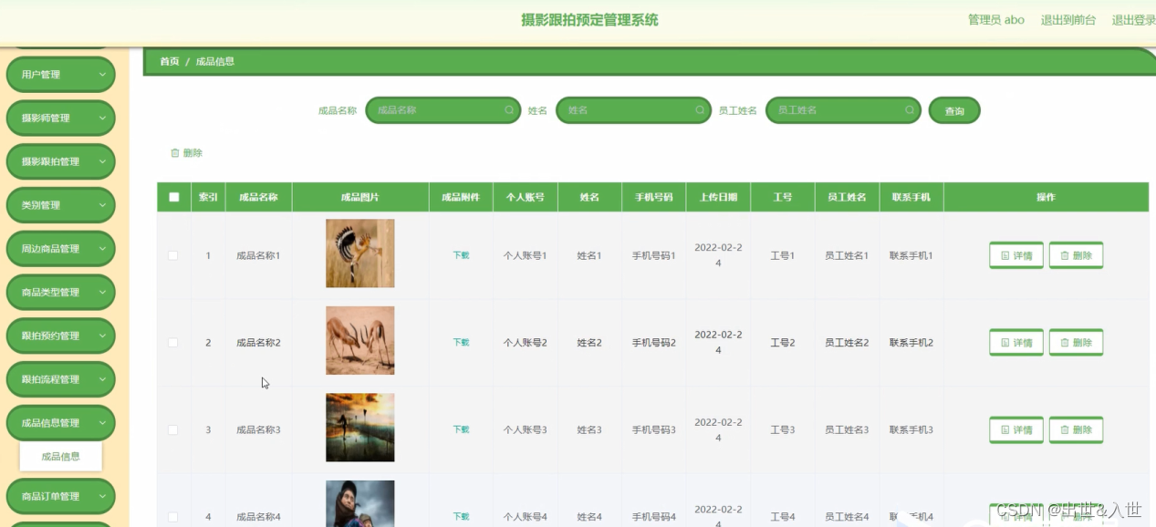Download attachment 下载 for 成品名称2
1156x527 pixels.
coord(461,343)
